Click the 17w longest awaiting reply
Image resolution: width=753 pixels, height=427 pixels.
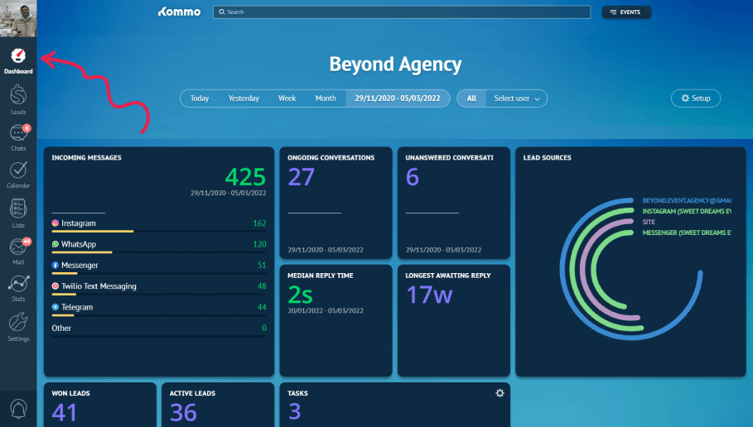pos(429,295)
